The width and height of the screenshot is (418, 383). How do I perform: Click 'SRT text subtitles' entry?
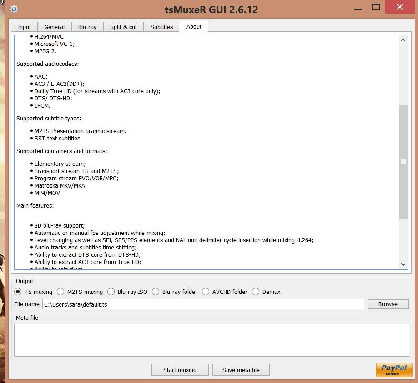[57, 138]
